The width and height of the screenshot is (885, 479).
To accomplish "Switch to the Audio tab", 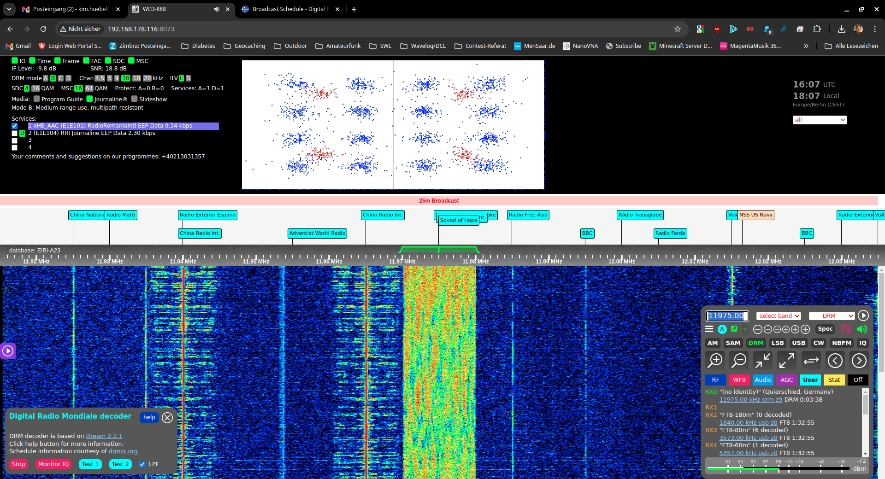I will (763, 380).
